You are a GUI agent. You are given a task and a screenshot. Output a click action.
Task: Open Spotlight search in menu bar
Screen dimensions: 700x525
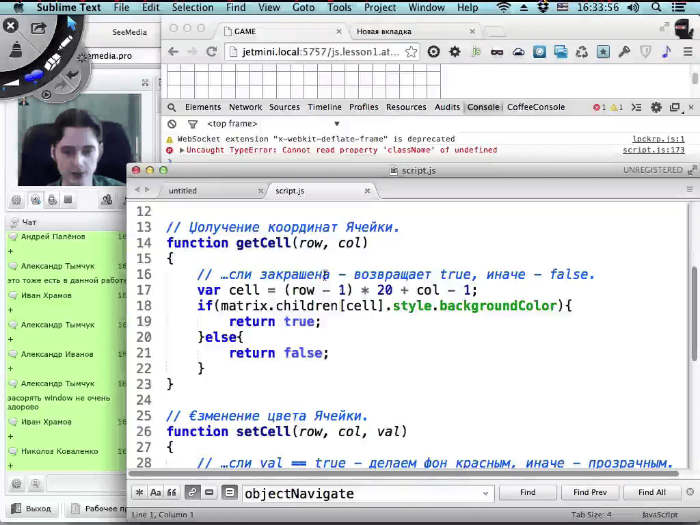coord(656,7)
